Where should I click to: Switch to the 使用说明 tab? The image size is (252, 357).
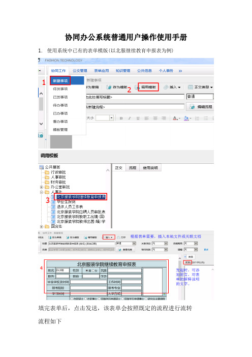[x=150, y=168]
